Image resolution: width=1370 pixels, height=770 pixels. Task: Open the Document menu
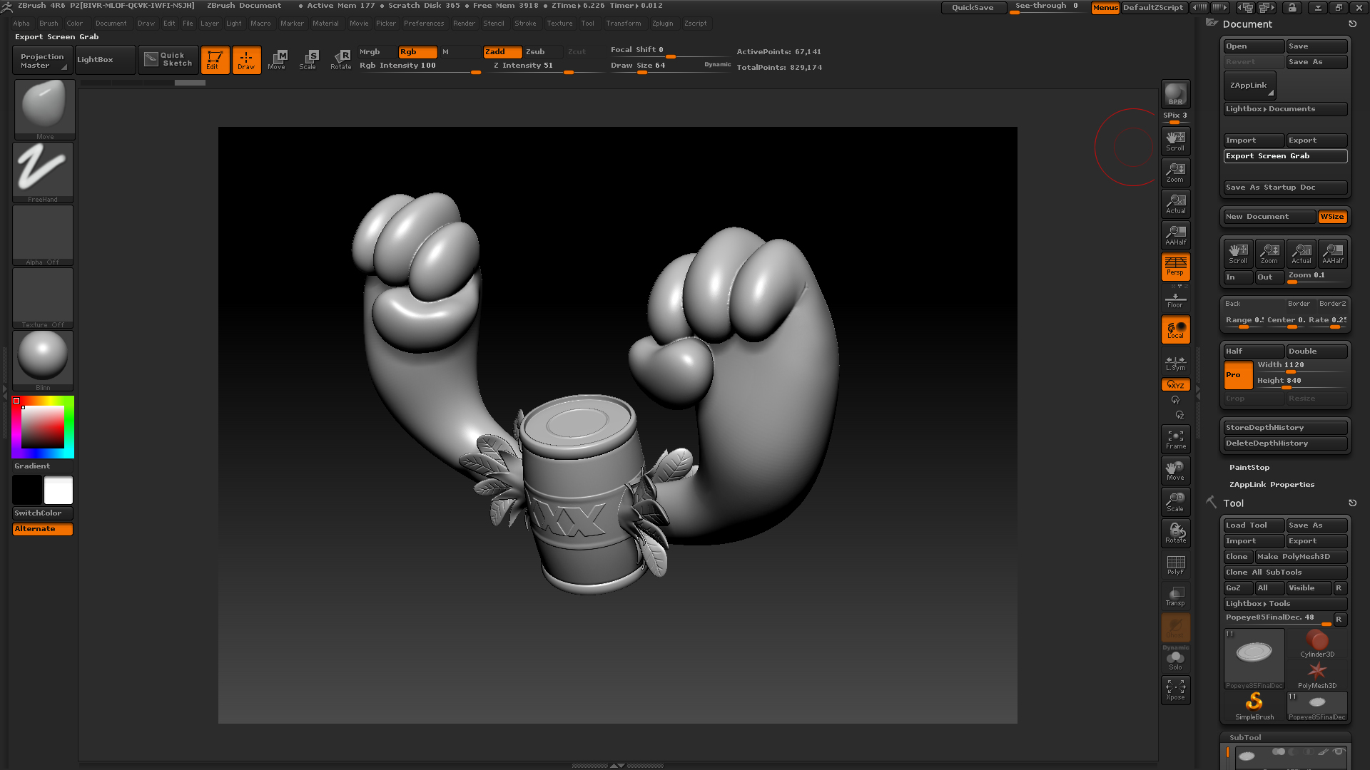(111, 24)
